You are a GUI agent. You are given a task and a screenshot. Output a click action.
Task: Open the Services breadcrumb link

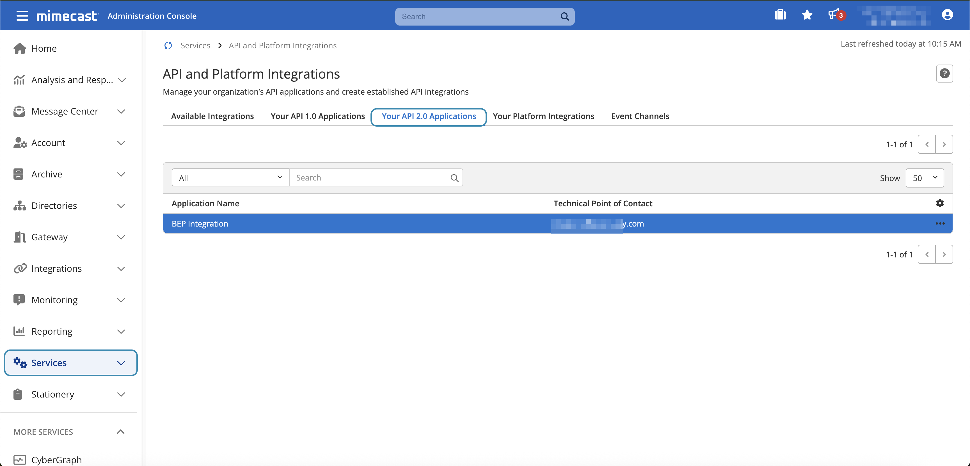click(x=195, y=45)
